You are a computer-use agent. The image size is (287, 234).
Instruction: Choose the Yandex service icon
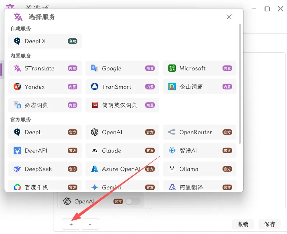[x=17, y=87]
